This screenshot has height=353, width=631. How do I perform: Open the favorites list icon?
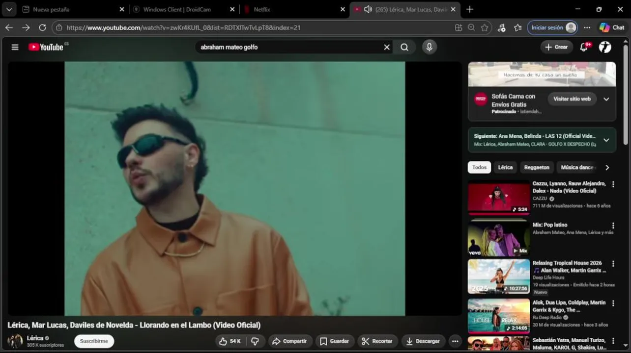(517, 27)
